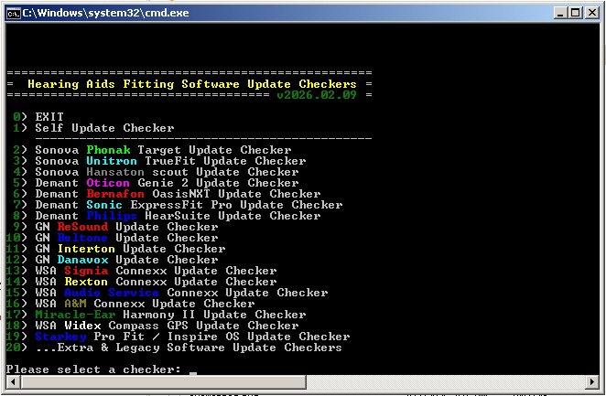Minimize the cmd.exe window

tap(560, 13)
